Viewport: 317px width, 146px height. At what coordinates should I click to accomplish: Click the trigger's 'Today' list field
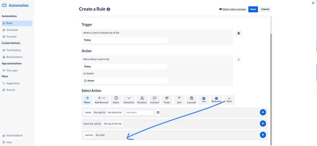point(125,40)
